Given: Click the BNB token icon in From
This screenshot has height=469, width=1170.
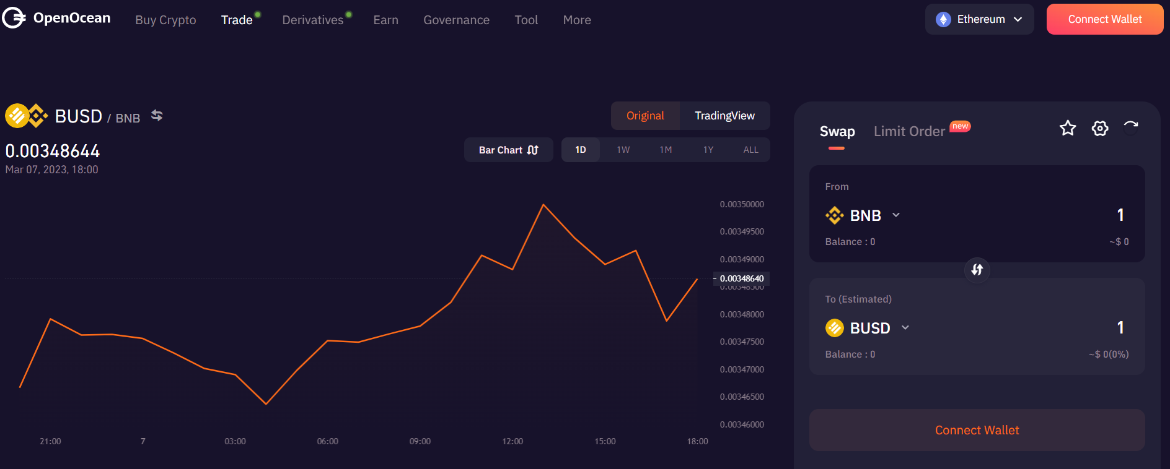Looking at the screenshot, I should [835, 215].
